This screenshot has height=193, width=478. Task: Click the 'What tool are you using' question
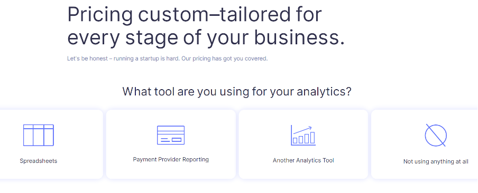click(237, 91)
